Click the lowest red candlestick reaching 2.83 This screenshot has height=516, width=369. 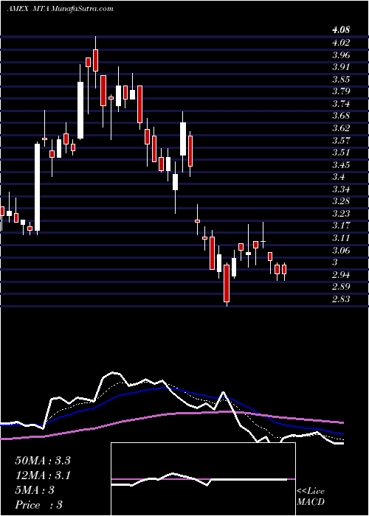point(227,284)
